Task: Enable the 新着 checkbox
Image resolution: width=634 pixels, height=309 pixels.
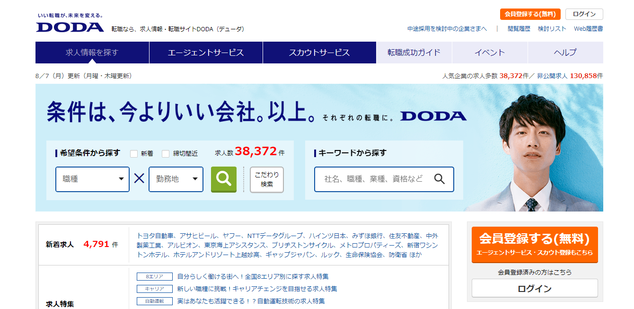Action: (134, 154)
